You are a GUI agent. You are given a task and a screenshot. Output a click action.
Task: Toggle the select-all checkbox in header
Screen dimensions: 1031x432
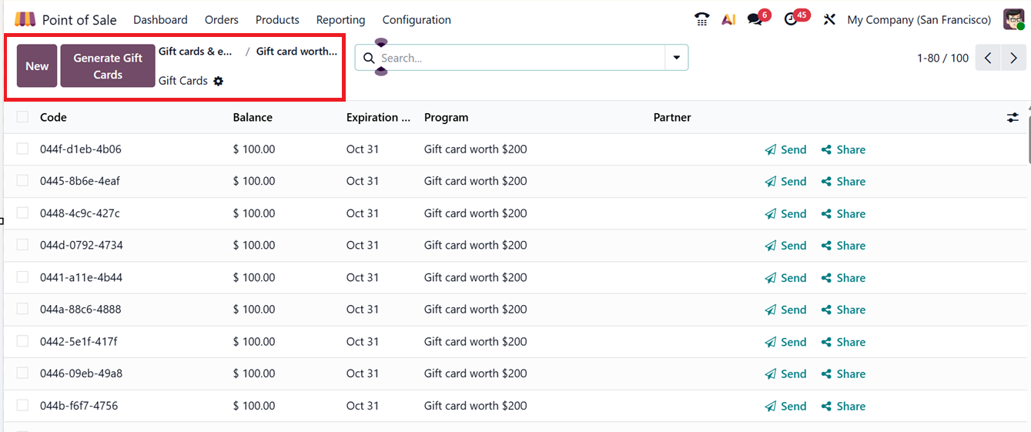coord(22,117)
